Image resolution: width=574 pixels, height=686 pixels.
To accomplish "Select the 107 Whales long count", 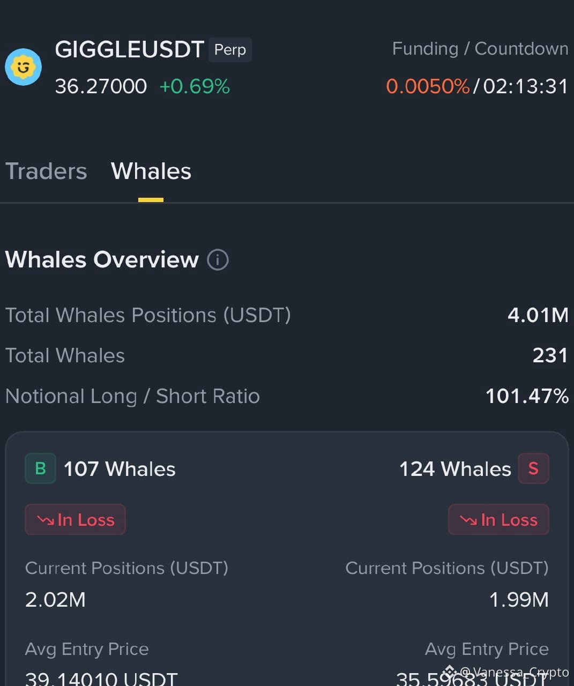I will tap(120, 469).
